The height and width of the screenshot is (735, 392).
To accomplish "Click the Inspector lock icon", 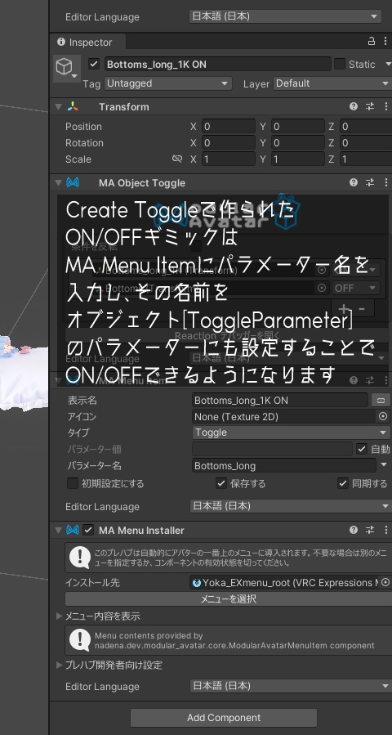I will (372, 41).
